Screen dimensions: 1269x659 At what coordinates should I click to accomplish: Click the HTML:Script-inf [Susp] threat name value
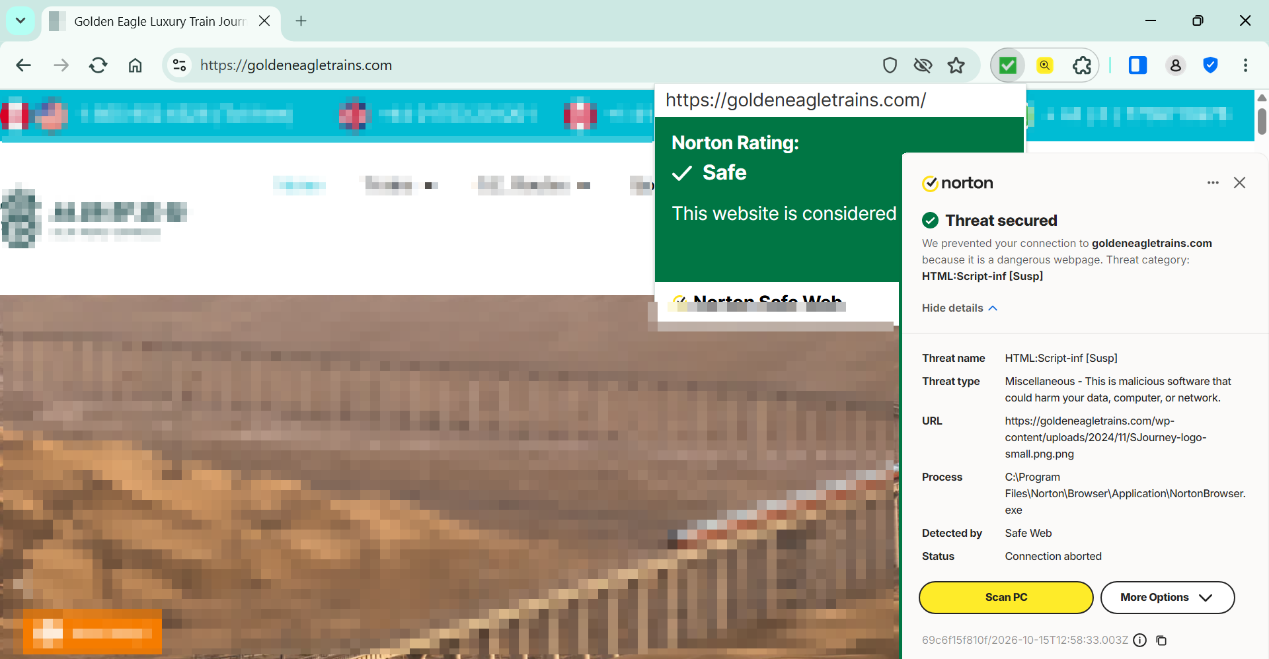[x=1061, y=359]
